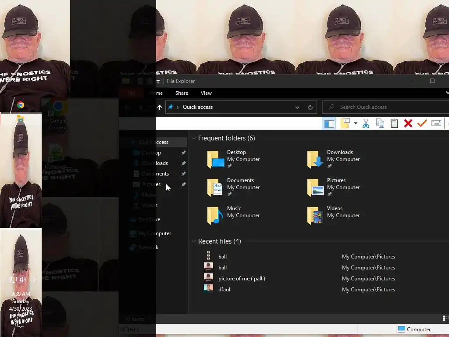
Task: Select second ball file with portrait thumbnail
Action: [222, 268]
